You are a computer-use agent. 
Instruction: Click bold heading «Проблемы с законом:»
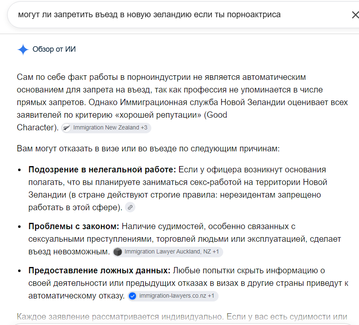click(74, 227)
